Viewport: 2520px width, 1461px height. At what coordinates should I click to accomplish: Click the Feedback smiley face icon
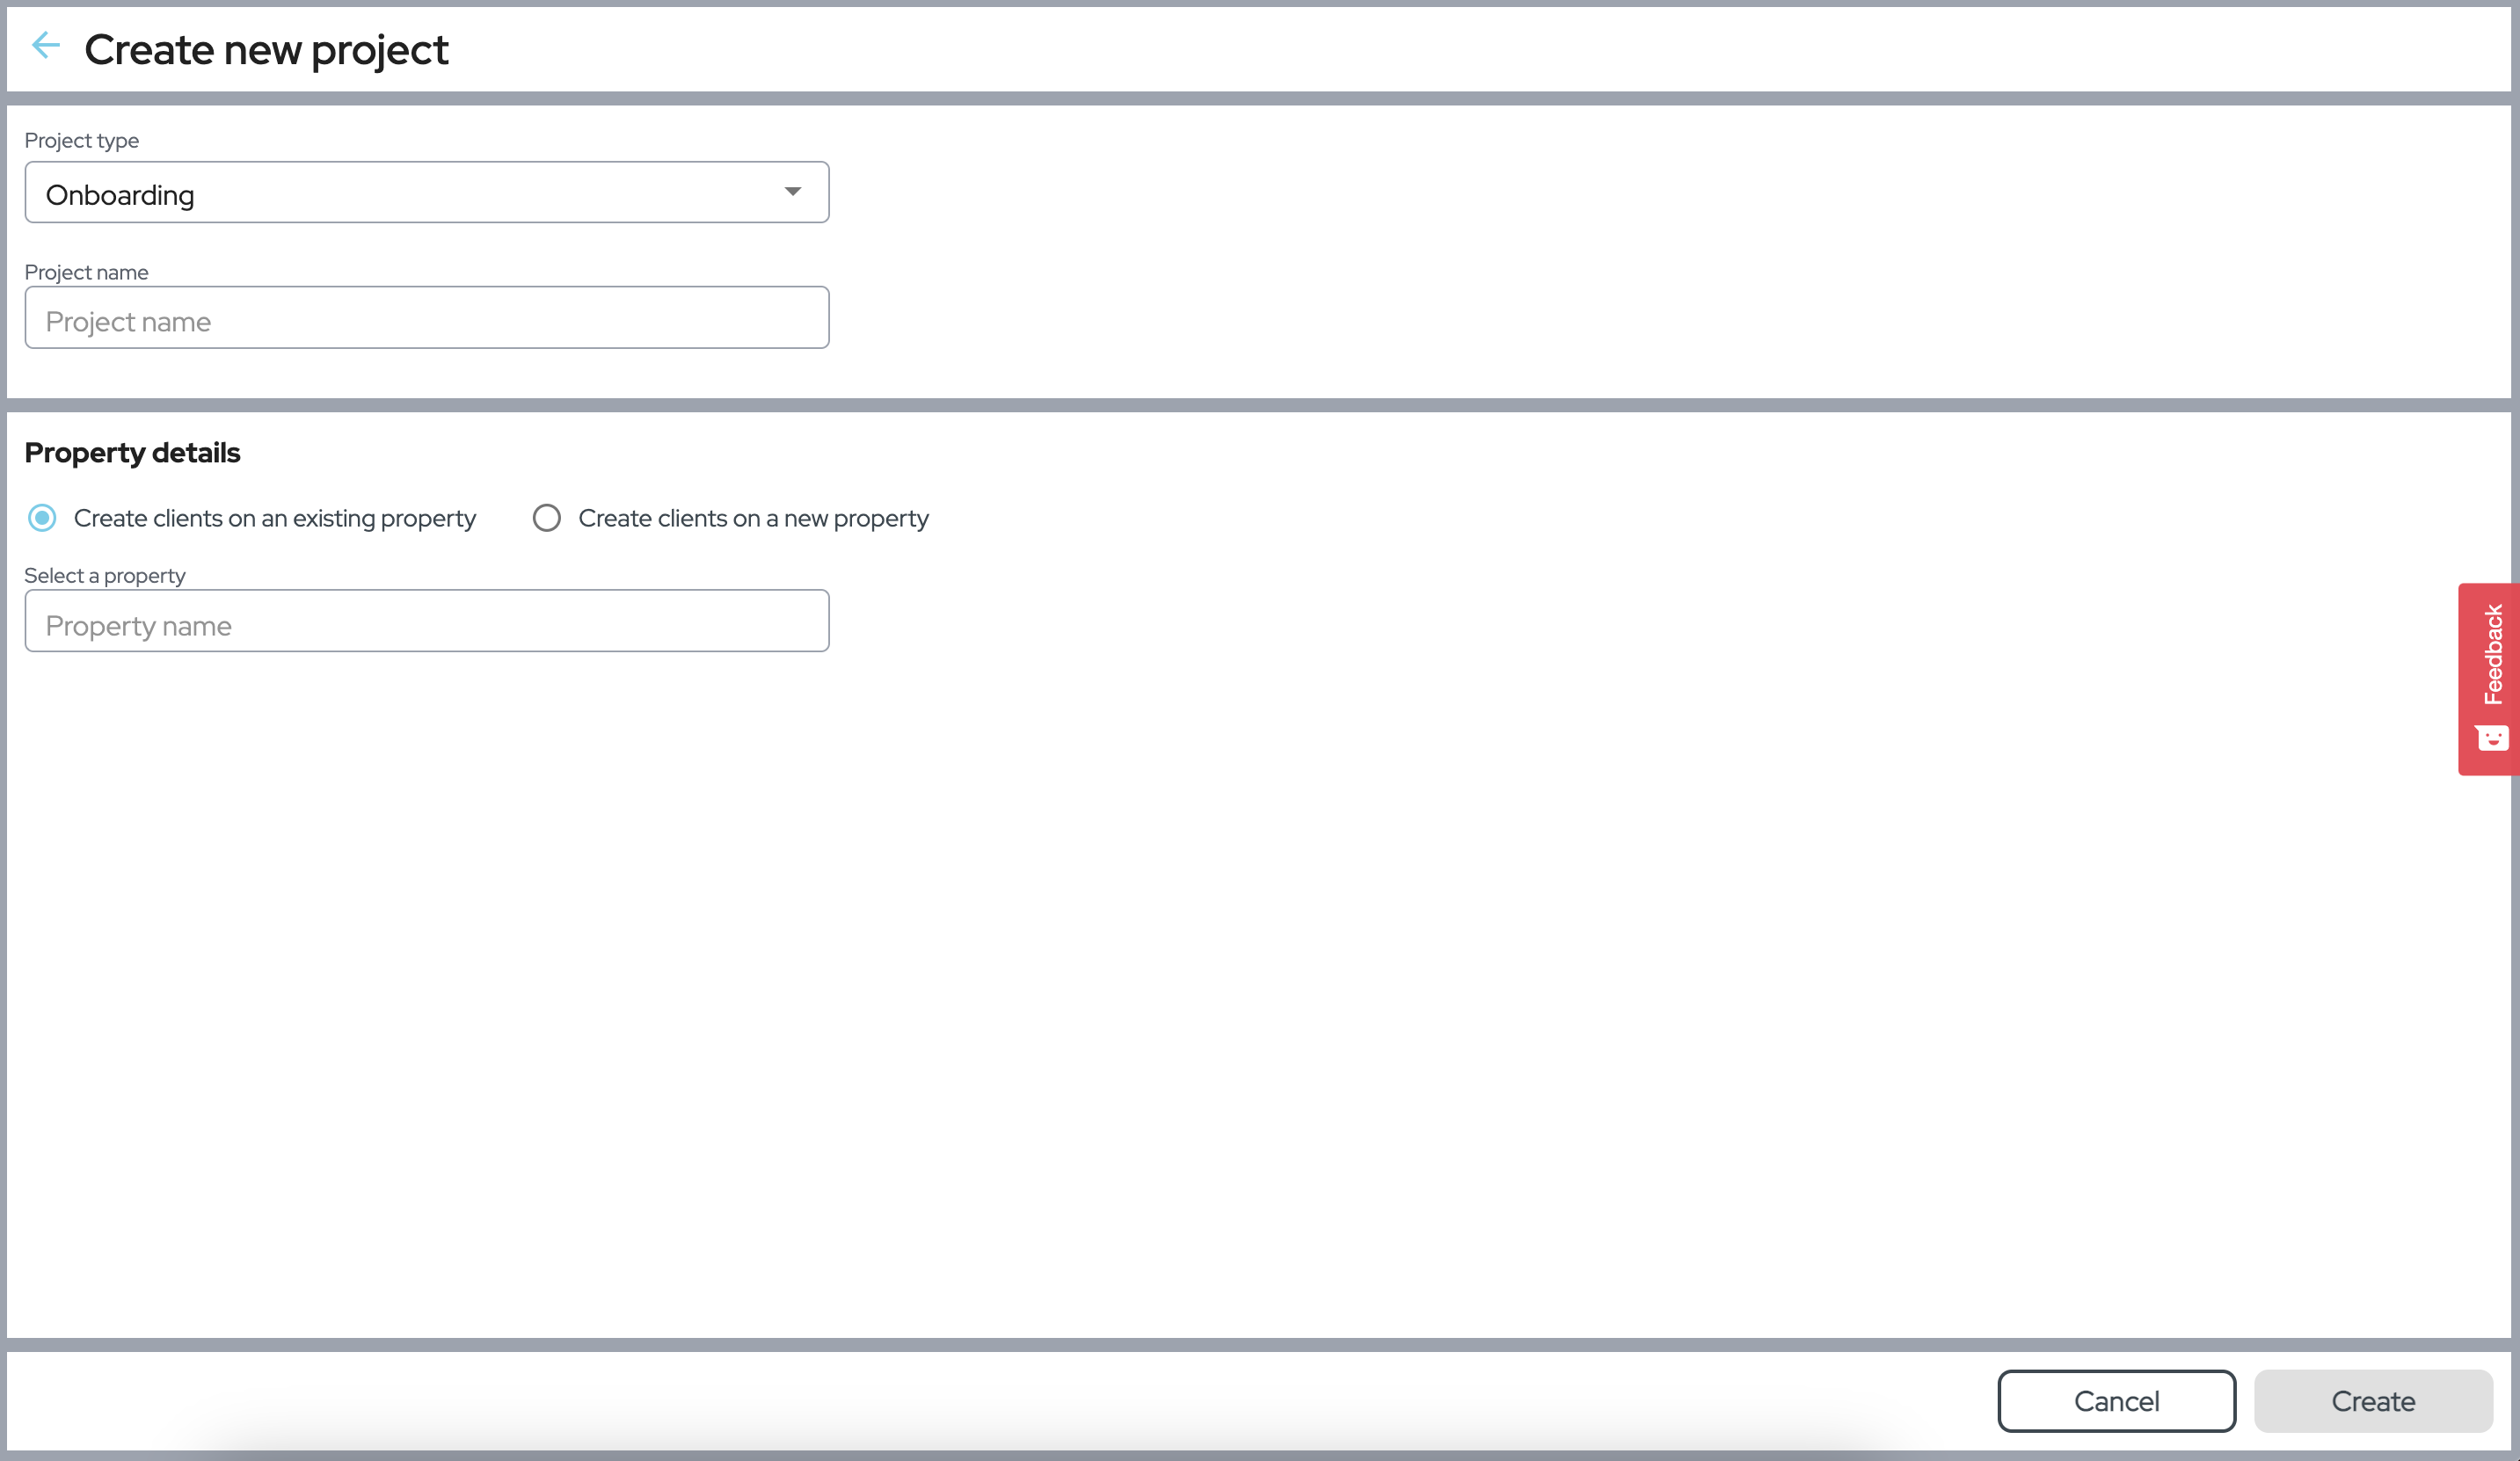point(2491,738)
